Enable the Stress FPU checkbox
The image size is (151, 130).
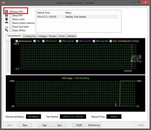(11, 15)
